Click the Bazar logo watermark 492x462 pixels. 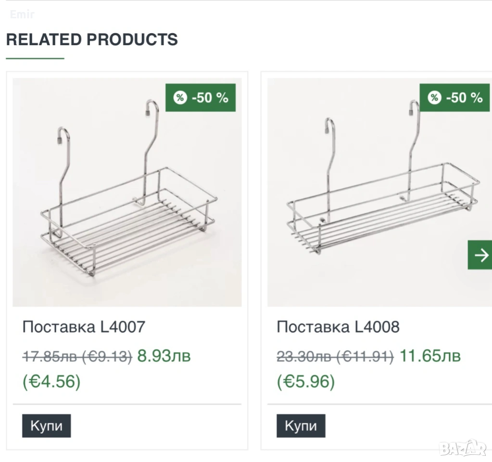463,448
